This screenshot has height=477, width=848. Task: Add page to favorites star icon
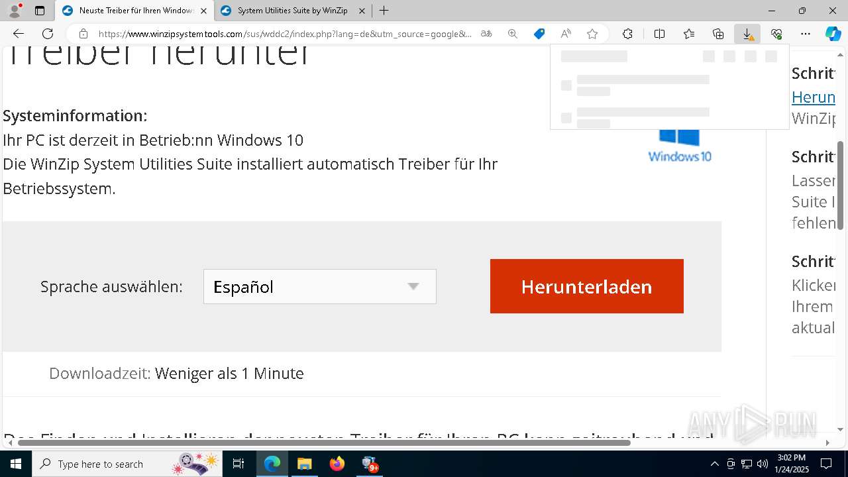click(592, 34)
